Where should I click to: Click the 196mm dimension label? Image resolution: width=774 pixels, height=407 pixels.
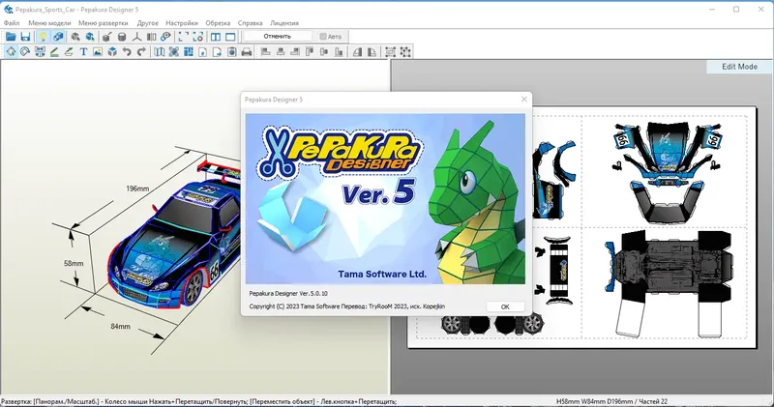137,189
